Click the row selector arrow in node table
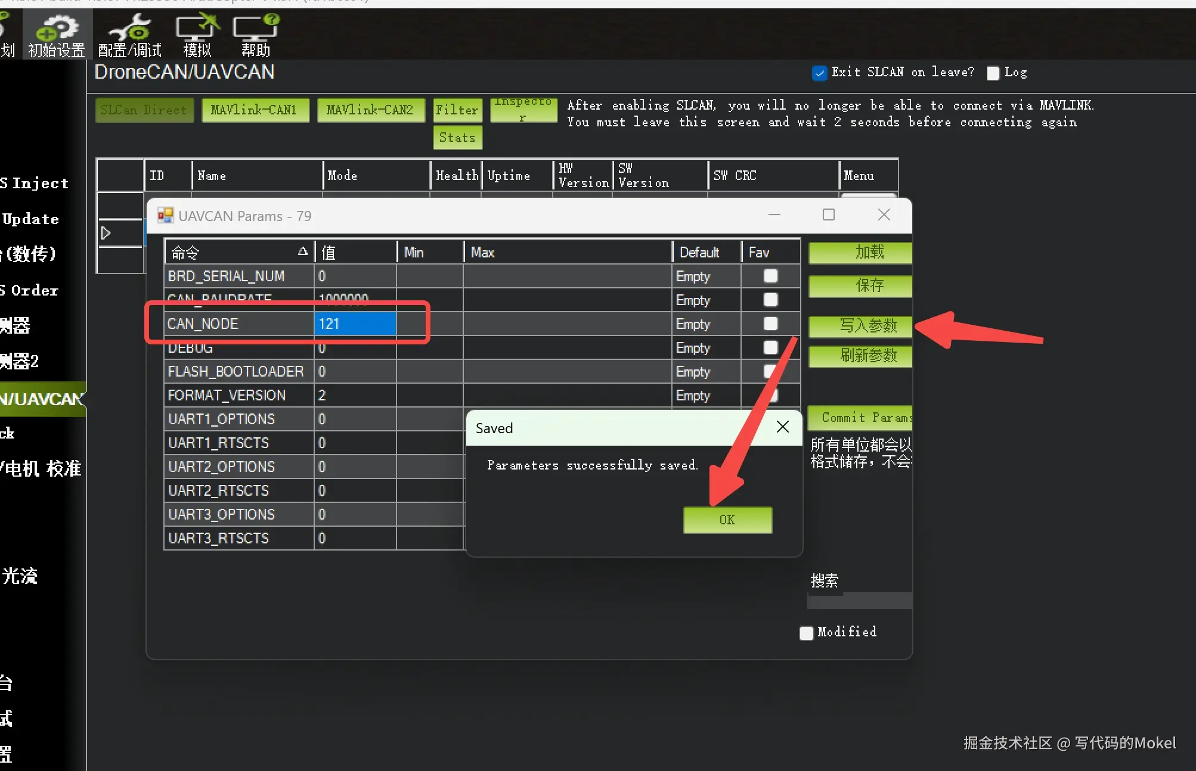 coord(106,233)
